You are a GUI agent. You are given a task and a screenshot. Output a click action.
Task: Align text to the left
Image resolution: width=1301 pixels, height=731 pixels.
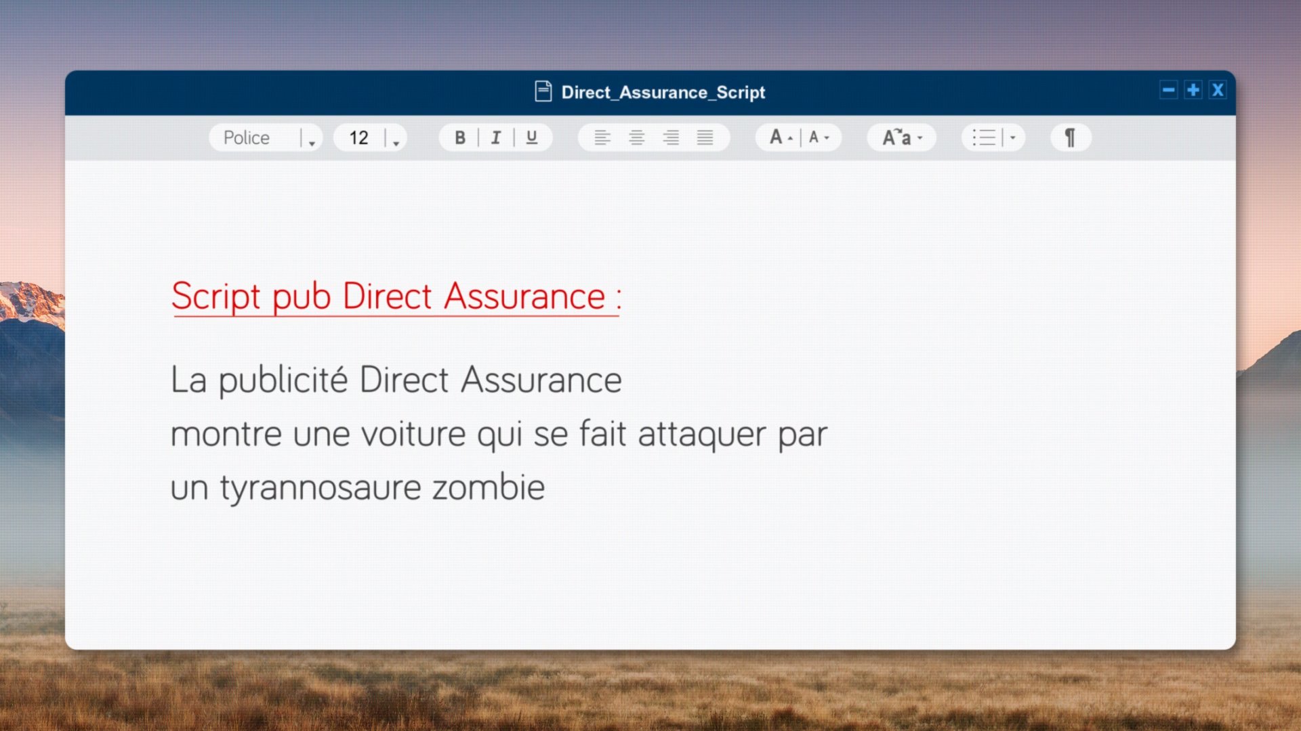tap(602, 138)
